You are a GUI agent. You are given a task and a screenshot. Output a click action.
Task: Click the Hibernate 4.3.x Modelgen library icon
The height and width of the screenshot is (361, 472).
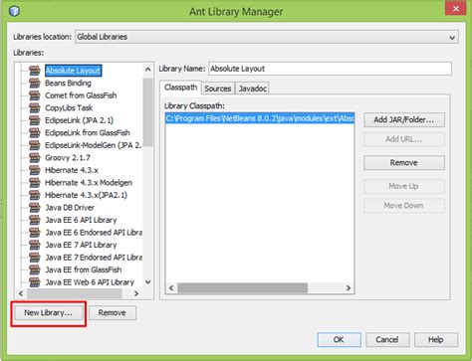tap(35, 182)
